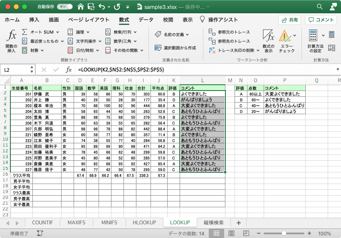Expand the Calculation Options dropdown arrow

pyautogui.click(x=323, y=35)
